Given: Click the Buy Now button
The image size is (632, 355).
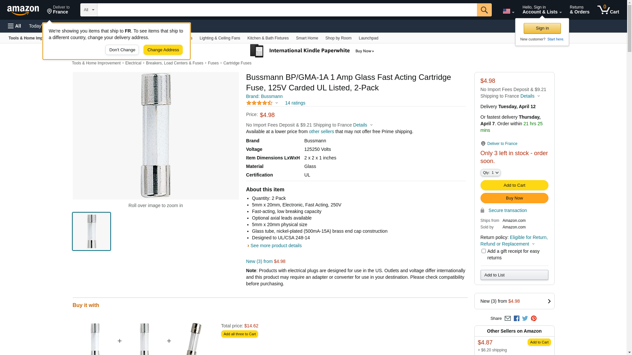Looking at the screenshot, I should click(x=514, y=198).
